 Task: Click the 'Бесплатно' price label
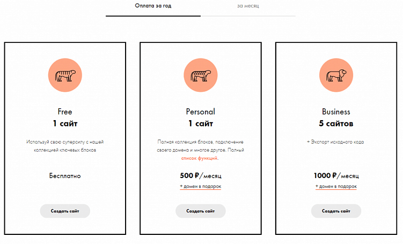65,175
